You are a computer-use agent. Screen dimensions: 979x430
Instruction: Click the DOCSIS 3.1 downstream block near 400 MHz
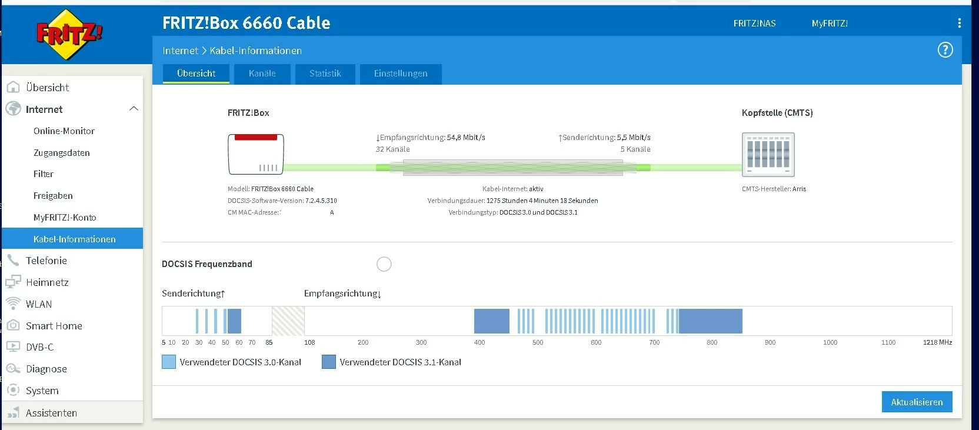pyautogui.click(x=492, y=321)
